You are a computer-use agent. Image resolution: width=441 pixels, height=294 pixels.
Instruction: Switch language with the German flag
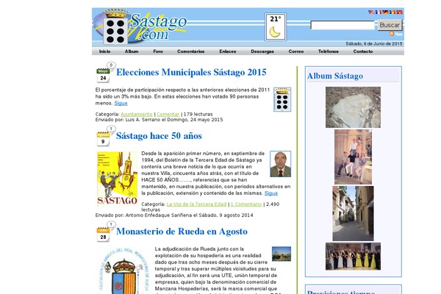click(385, 12)
